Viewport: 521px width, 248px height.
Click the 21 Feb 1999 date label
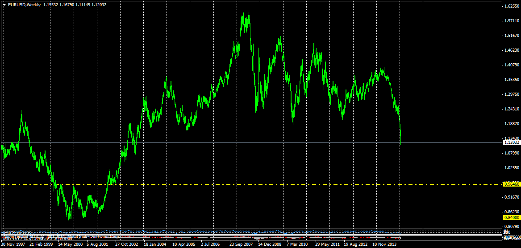41,244
